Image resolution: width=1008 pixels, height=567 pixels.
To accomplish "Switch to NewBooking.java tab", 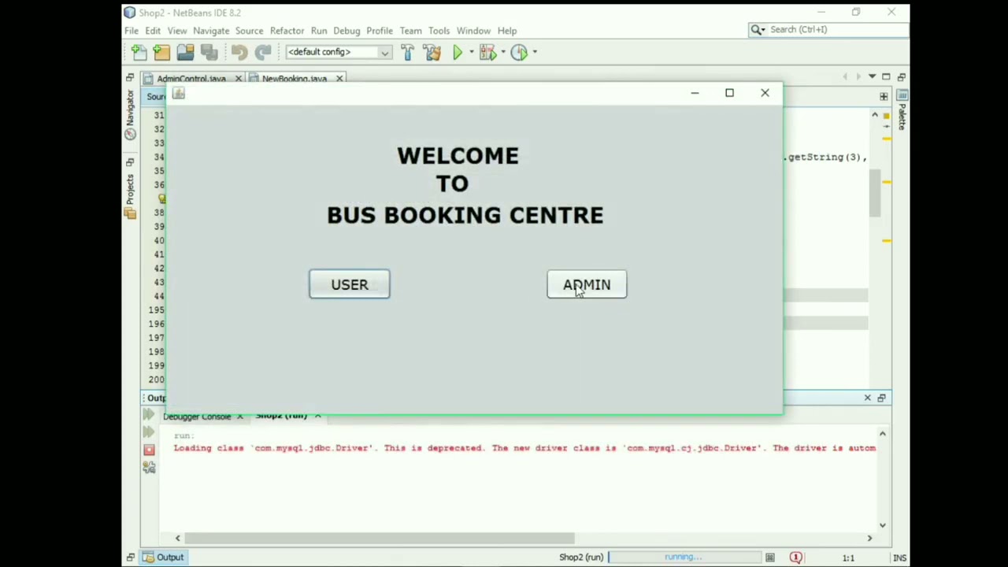I will [x=294, y=79].
